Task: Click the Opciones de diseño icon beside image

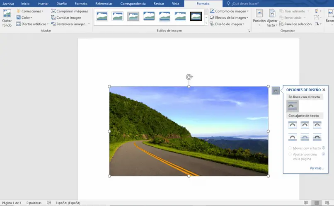Action: (x=276, y=91)
